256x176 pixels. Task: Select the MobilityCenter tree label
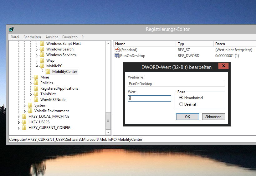(65, 72)
